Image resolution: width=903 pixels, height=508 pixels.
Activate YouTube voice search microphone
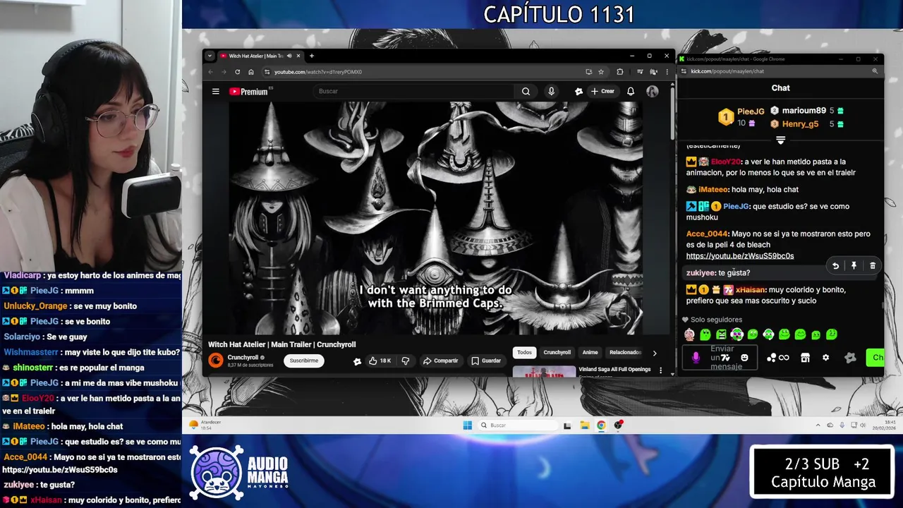point(551,91)
